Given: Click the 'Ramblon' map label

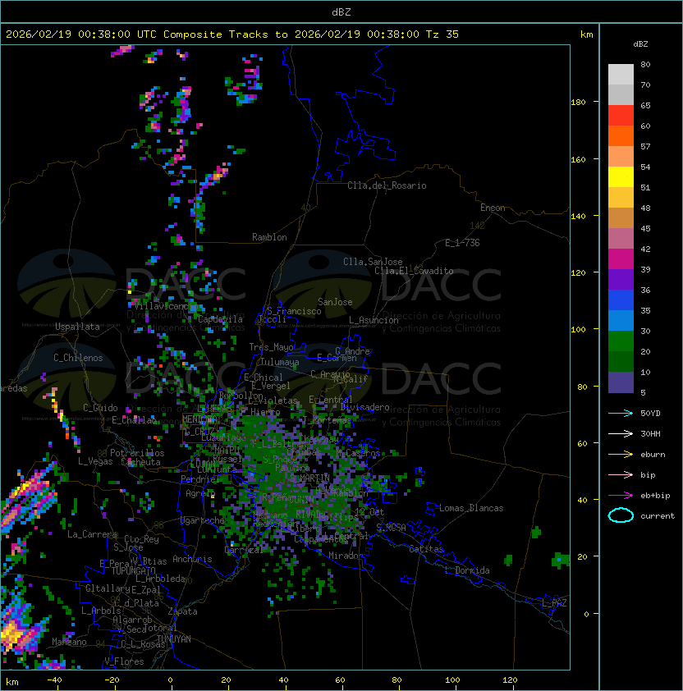Looking at the screenshot, I should pos(269,237).
